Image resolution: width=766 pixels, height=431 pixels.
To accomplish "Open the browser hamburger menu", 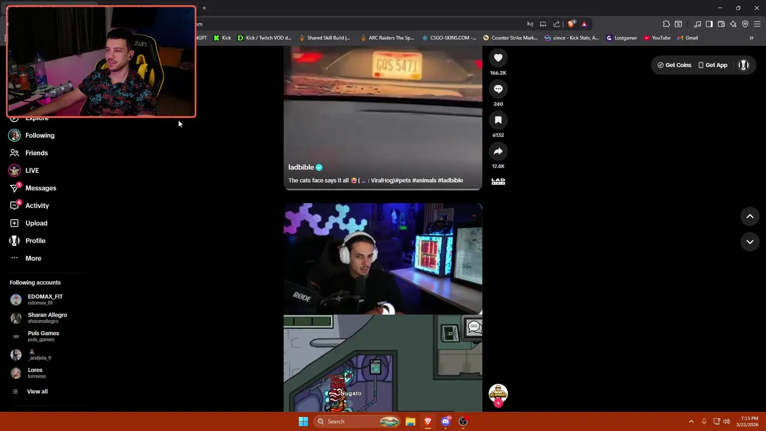I will point(757,24).
